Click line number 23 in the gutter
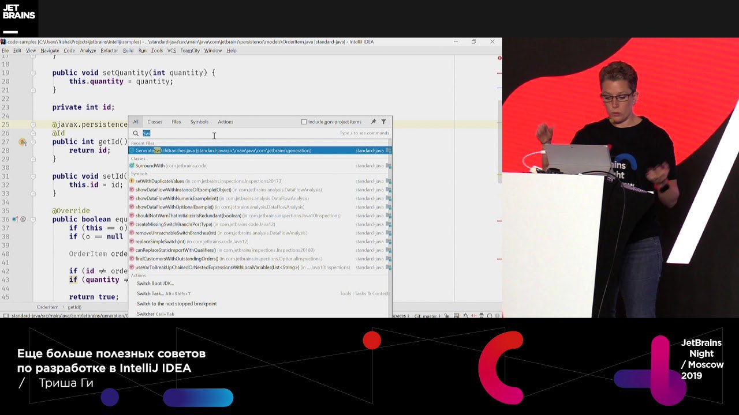This screenshot has width=739, height=415. [x=5, y=107]
